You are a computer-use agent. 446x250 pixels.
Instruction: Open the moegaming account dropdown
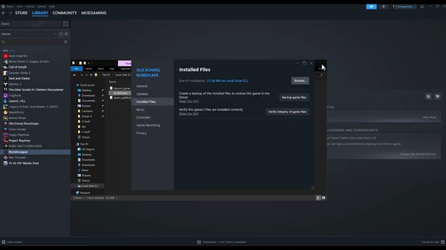tap(406, 7)
